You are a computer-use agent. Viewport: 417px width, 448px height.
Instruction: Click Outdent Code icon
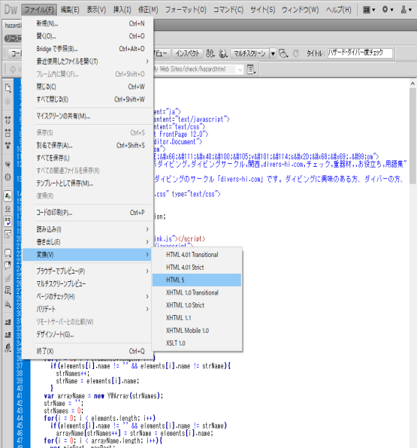tap(8, 334)
